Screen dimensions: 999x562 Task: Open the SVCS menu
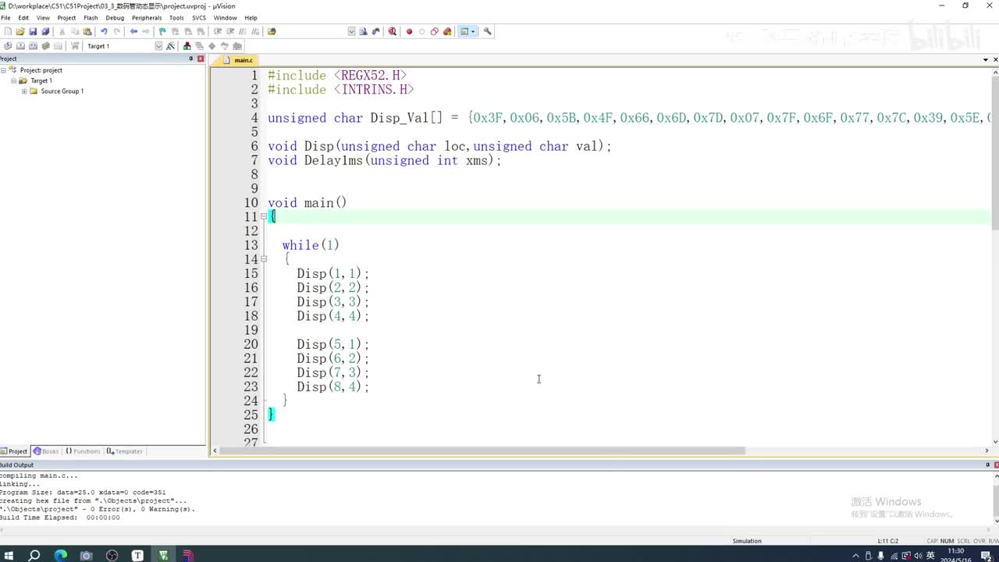[x=199, y=18]
